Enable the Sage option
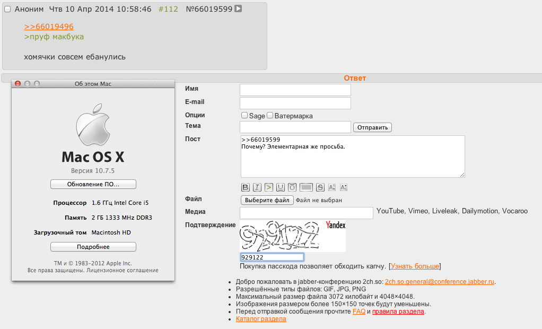Screen dimensions: 542x329 click(x=244, y=115)
